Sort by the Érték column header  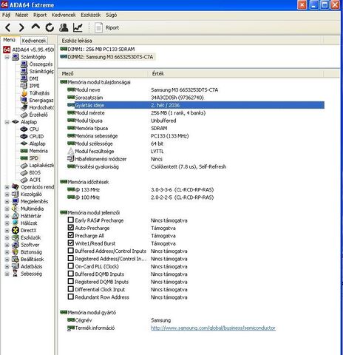click(x=237, y=73)
